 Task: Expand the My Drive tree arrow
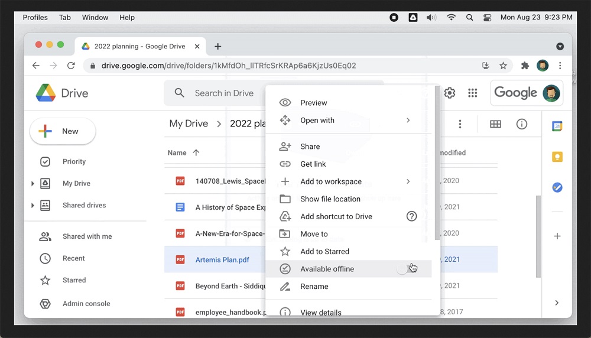point(33,184)
